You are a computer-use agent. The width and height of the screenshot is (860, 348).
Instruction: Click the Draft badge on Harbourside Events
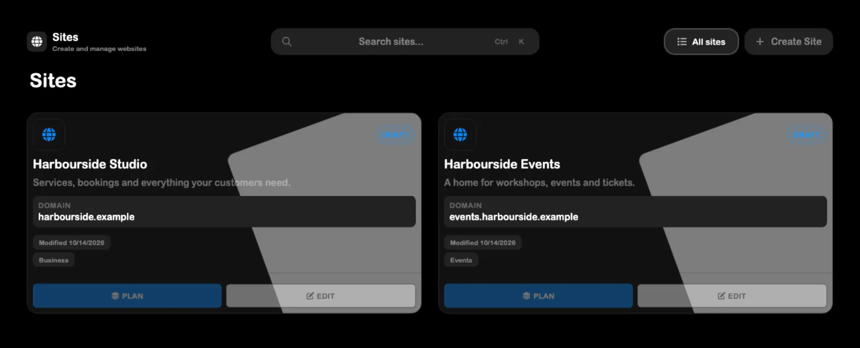point(806,135)
